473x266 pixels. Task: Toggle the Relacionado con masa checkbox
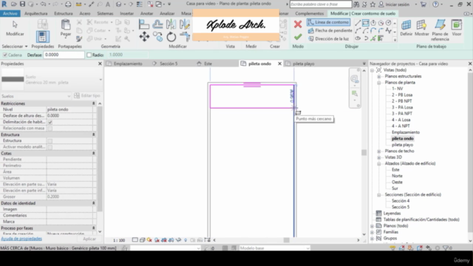tap(50, 129)
